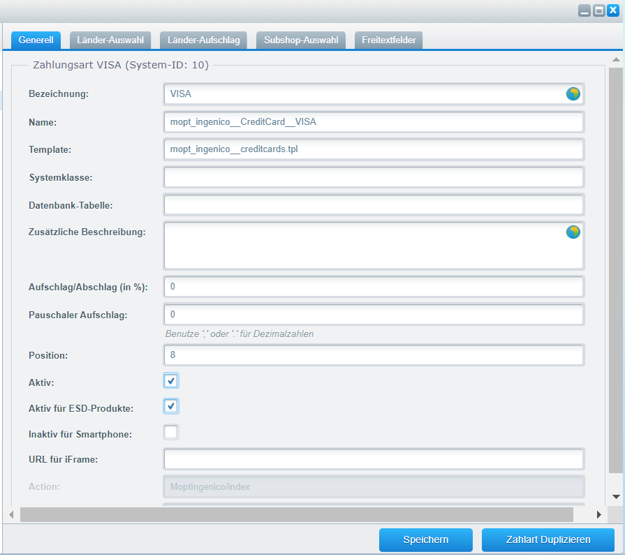Screen dimensions: 625x559
Task: Open the Freitextfelder tab
Action: click(x=389, y=40)
